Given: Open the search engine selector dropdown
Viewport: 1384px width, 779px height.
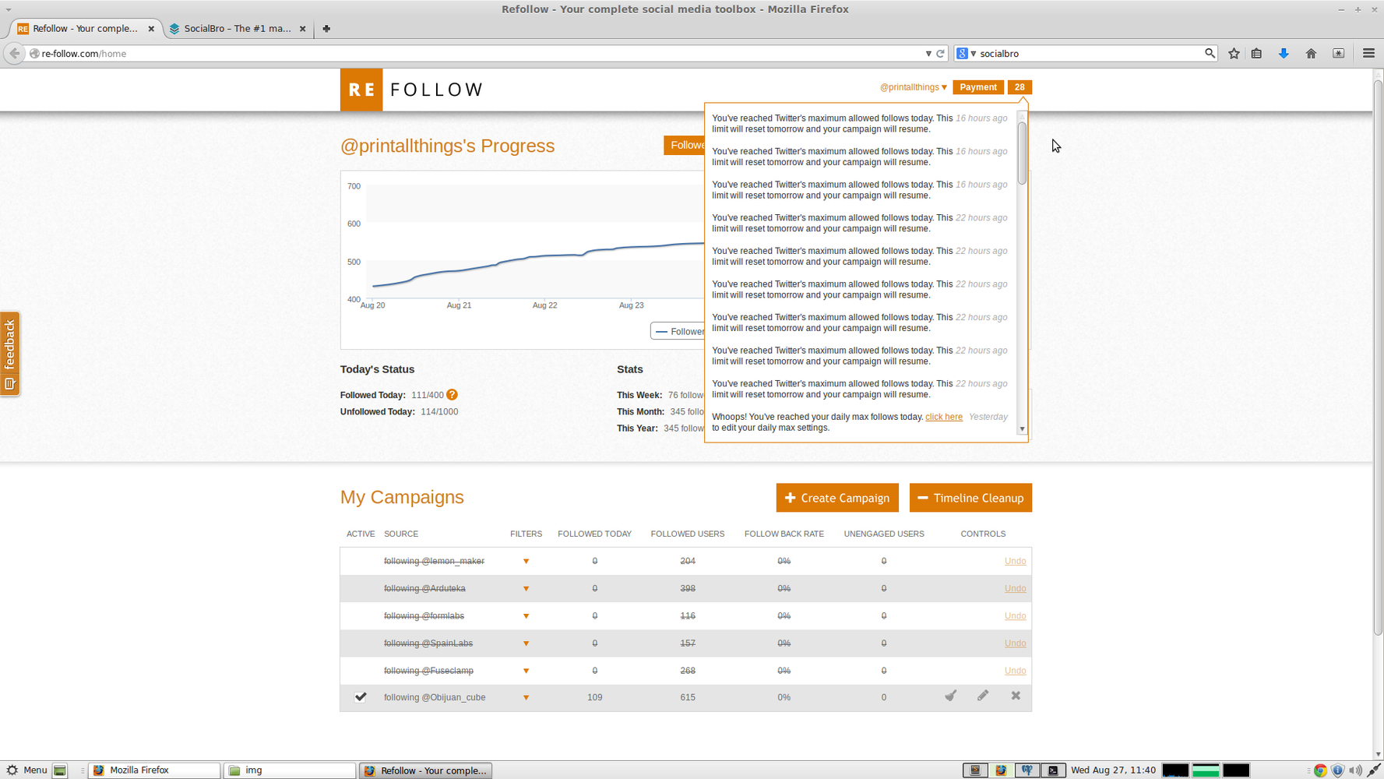Looking at the screenshot, I should (x=967, y=54).
